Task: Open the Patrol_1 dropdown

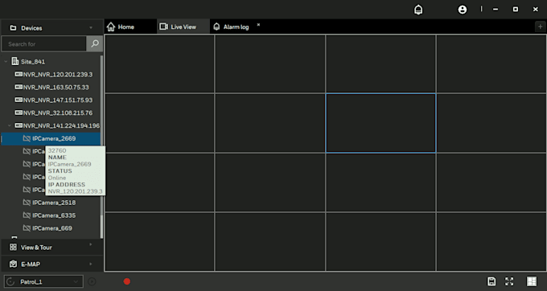Action: pyautogui.click(x=43, y=281)
